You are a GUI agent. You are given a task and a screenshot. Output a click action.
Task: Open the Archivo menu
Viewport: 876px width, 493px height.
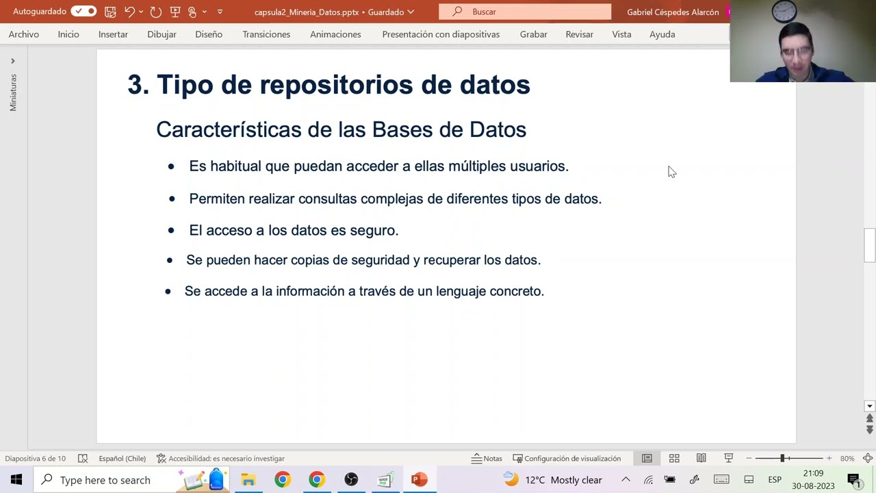(24, 34)
